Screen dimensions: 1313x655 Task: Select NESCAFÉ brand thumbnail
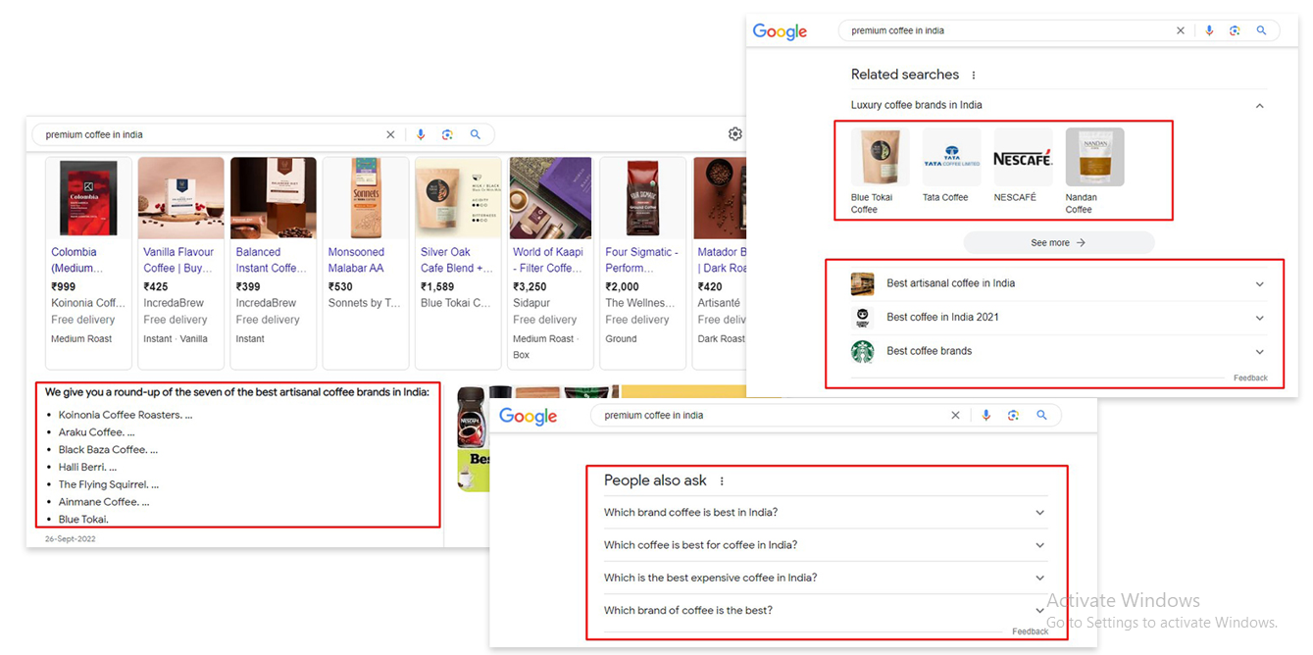point(1023,157)
